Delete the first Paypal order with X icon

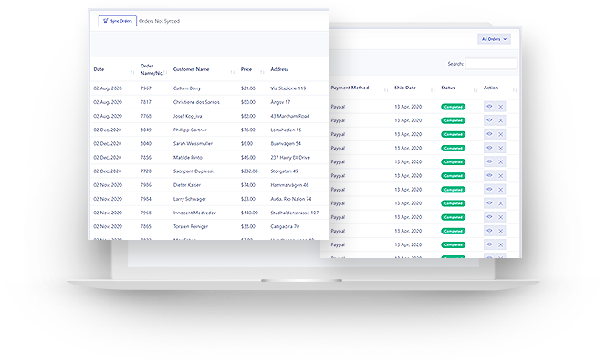pos(500,107)
